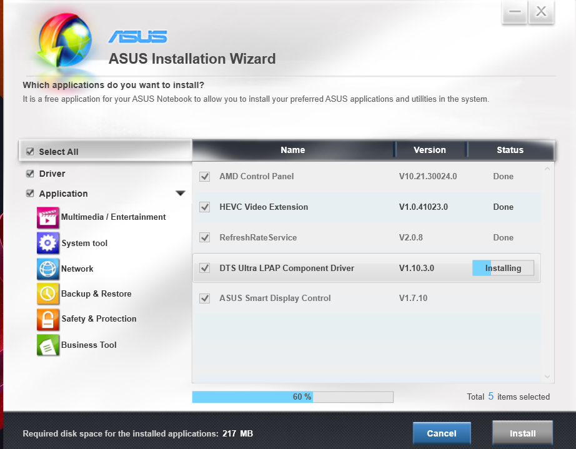Select ASUS Smart Display Control name
Screen dimensions: 576x449
[275, 298]
